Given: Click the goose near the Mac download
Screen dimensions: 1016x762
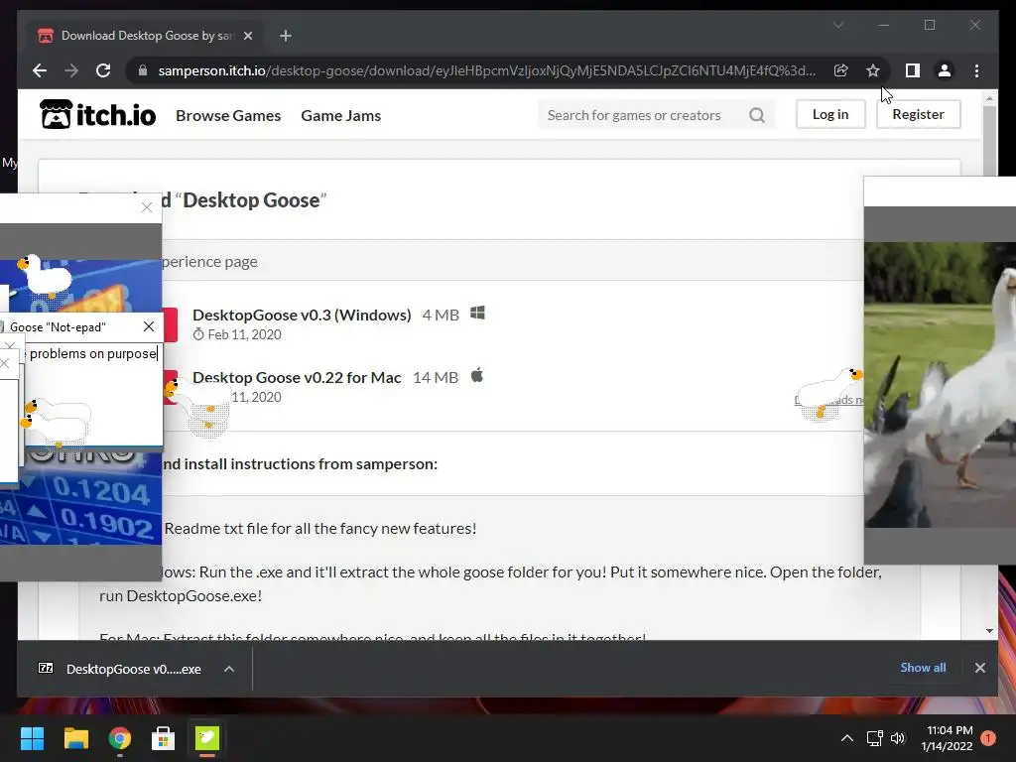Looking at the screenshot, I should tap(197, 405).
